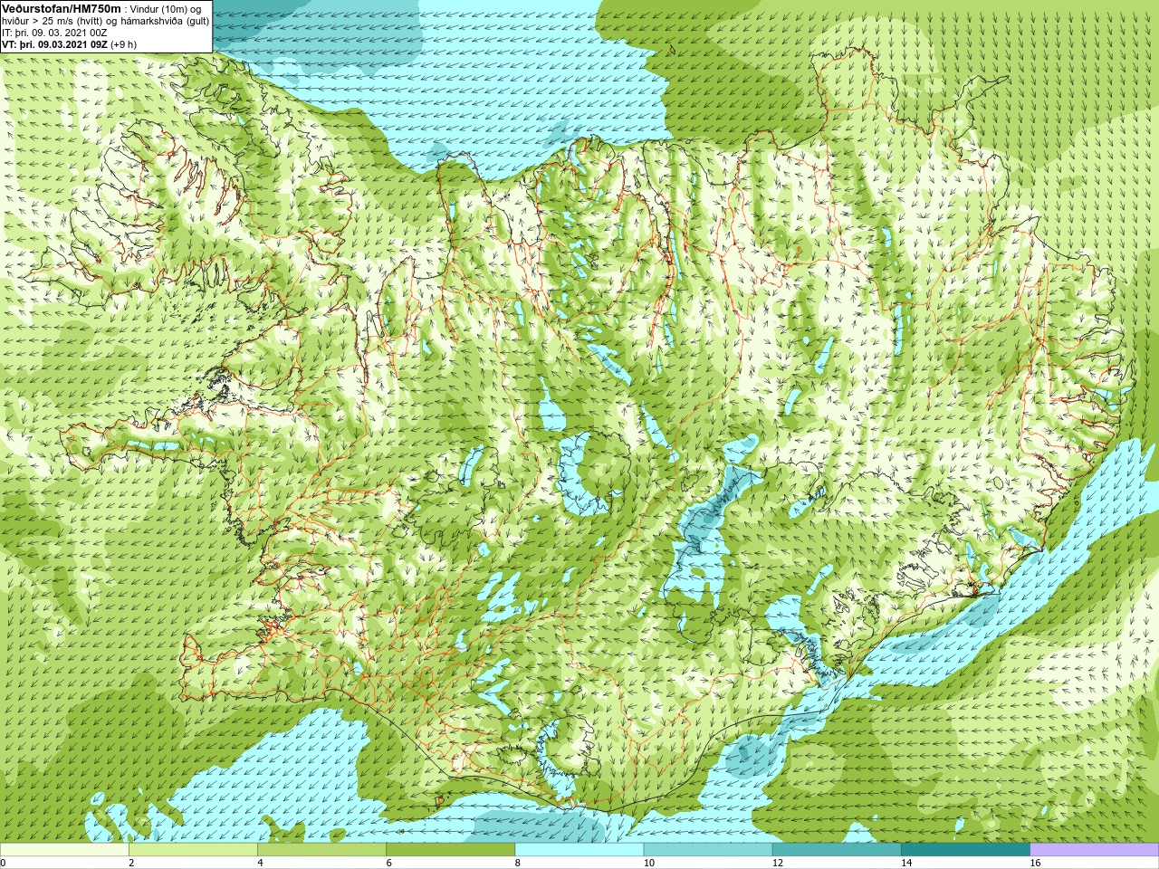
Task: Click the legend tick label "2"
Action: (131, 863)
